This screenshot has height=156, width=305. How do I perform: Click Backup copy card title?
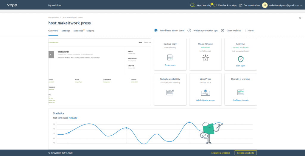170,44
